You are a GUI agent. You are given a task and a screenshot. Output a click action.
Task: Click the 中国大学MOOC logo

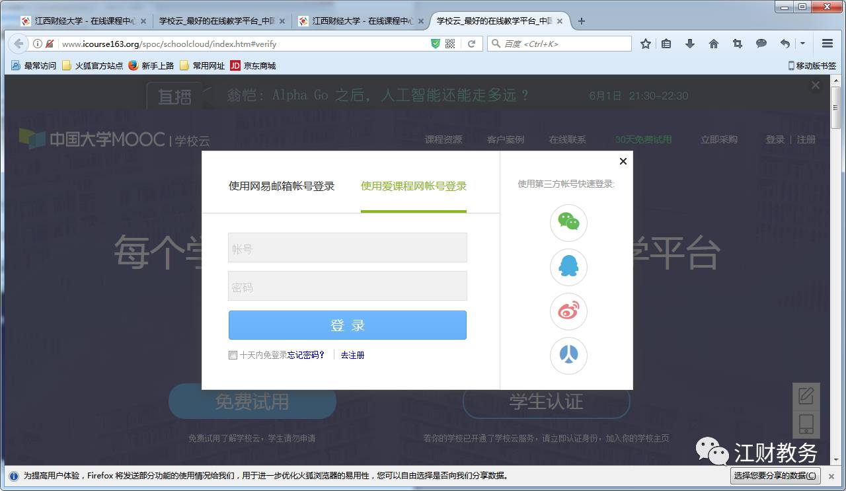[93, 139]
